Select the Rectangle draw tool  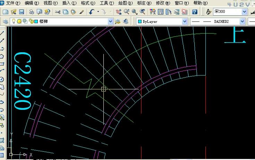(x=2, y=64)
